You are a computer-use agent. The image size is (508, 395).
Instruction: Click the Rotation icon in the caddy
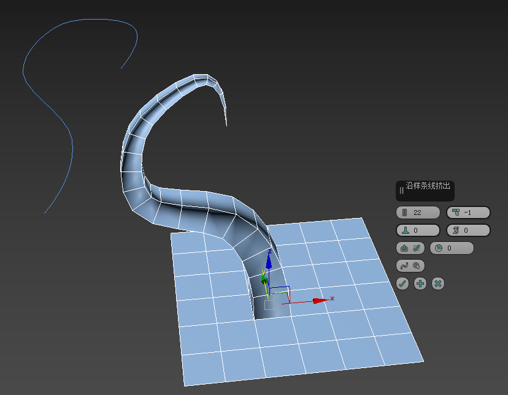(x=438, y=248)
